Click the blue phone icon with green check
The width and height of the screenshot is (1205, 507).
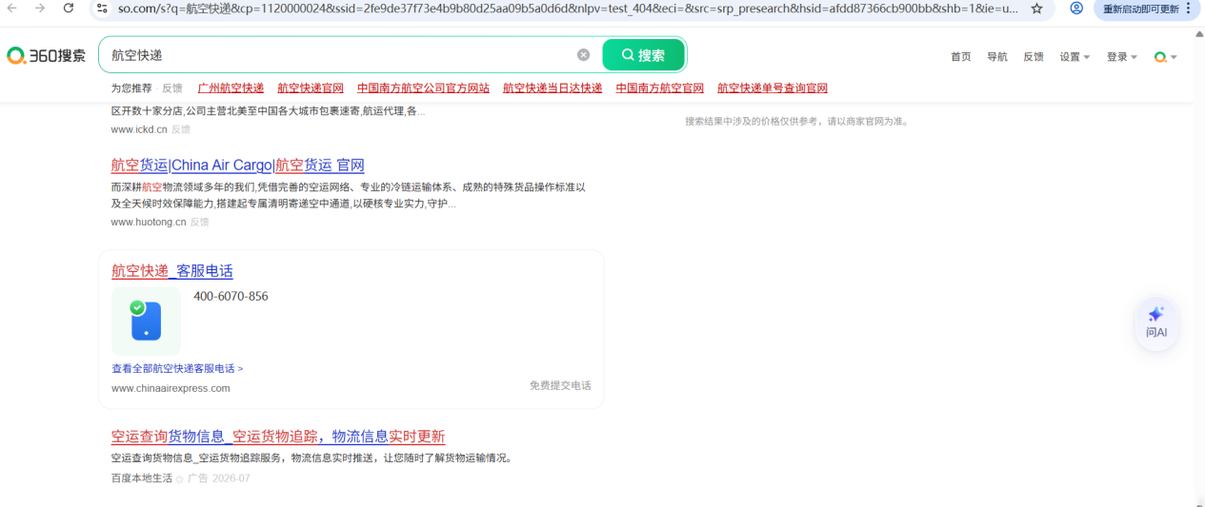[x=146, y=321]
